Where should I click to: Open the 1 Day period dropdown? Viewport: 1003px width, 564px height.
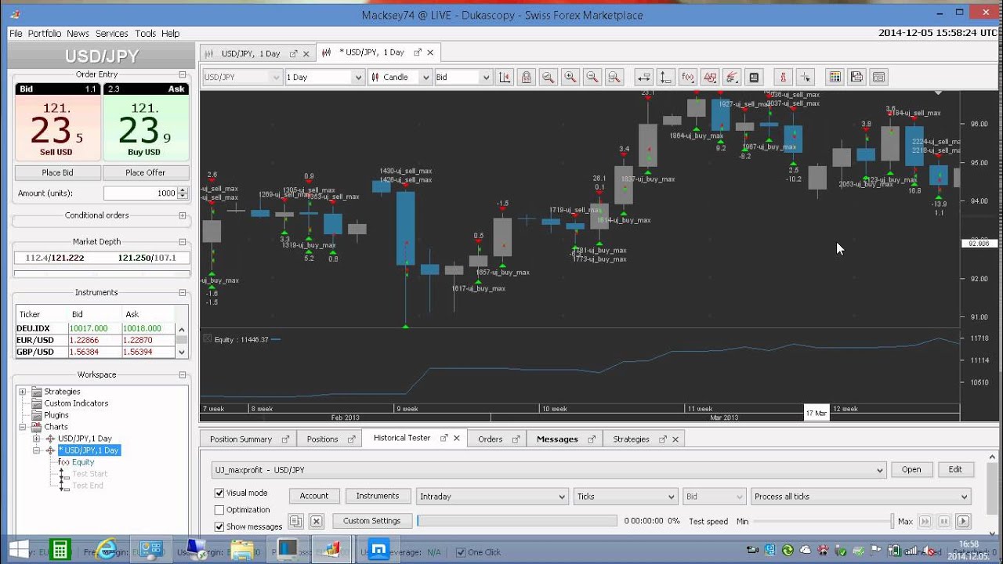coord(324,77)
